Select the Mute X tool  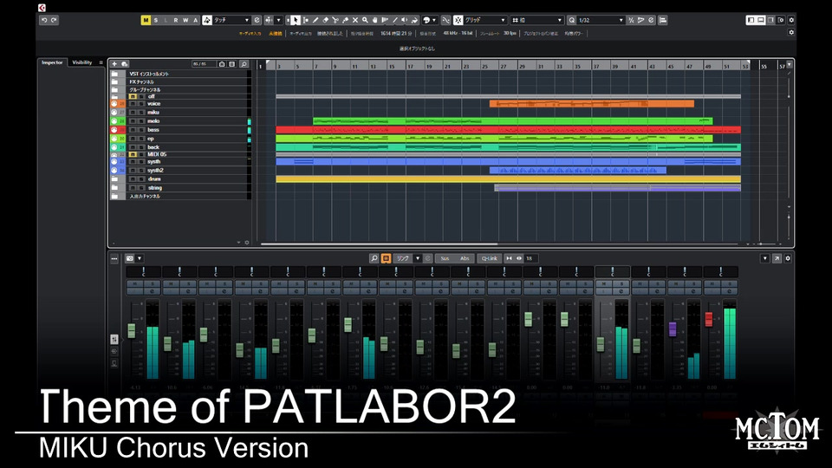[x=355, y=20]
